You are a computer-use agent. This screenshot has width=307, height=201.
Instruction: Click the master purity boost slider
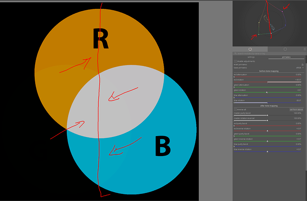267,115
